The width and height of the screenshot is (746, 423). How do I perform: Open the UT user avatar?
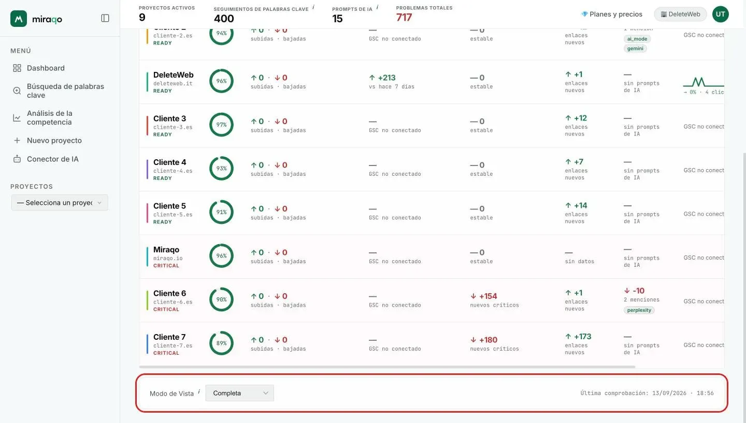[x=721, y=14]
